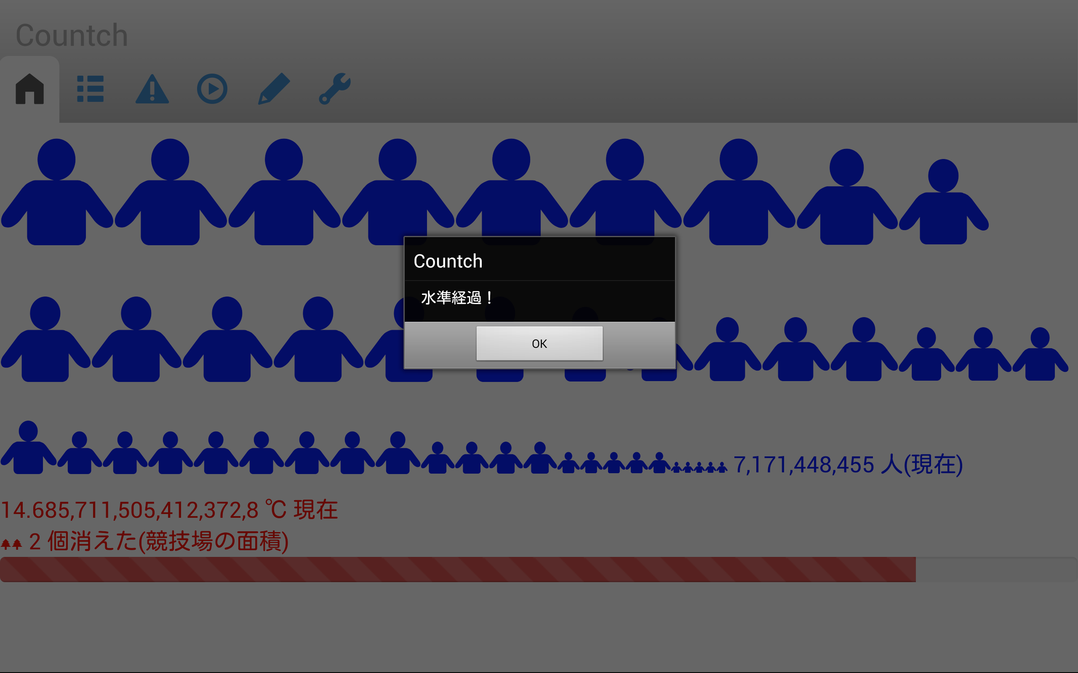Click the small red tree icons

(12, 544)
